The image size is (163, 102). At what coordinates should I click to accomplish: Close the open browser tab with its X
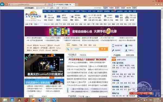[x=74, y=5]
